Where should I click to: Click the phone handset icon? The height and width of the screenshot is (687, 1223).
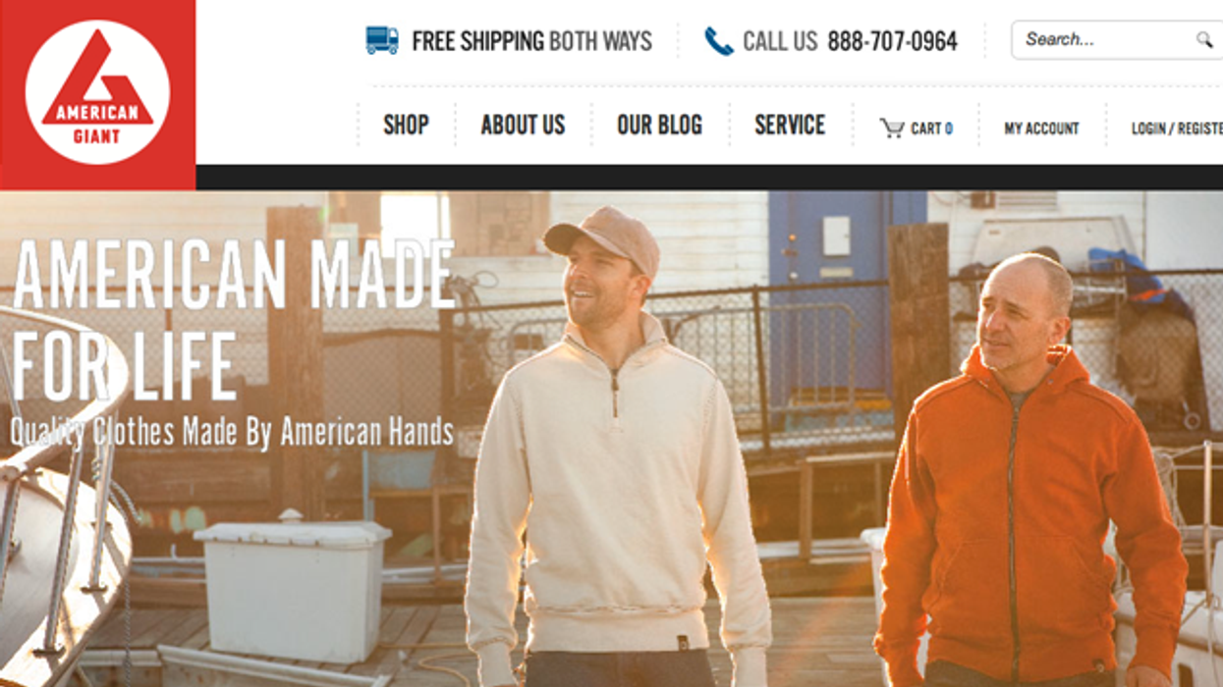tap(719, 41)
